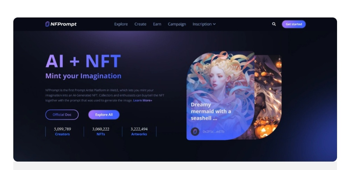The height and width of the screenshot is (170, 350).
Task: Select the Create menu item
Action: tap(140, 24)
